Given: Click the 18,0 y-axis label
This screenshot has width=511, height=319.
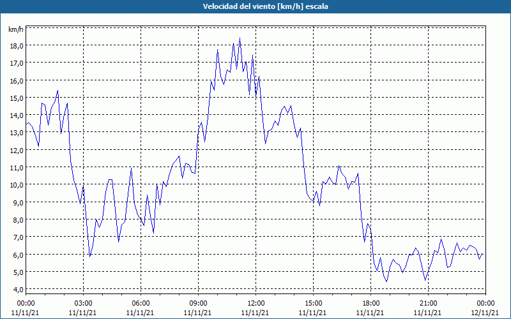Looking at the screenshot, I should pos(17,46).
